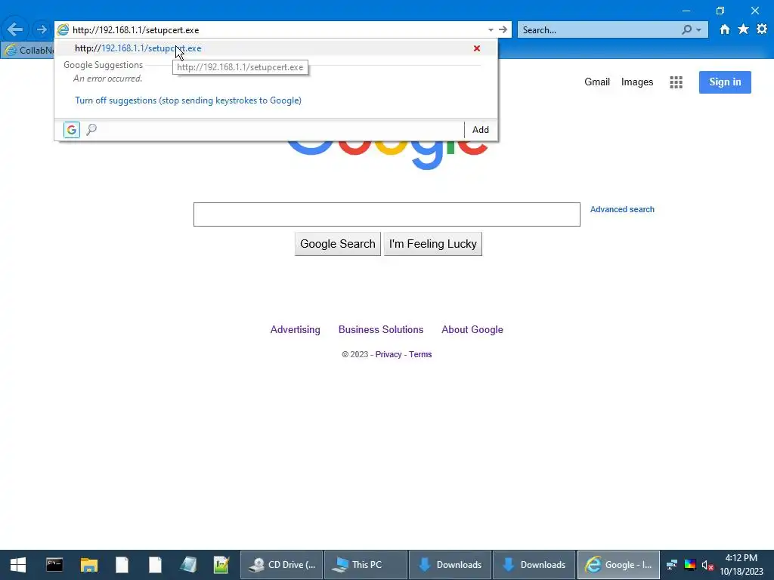The height and width of the screenshot is (580, 774).
Task: Click the Google Search button
Action: coord(338,244)
